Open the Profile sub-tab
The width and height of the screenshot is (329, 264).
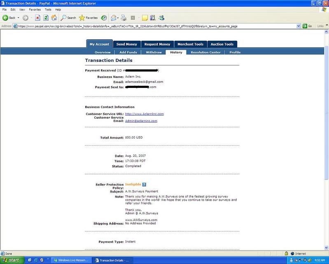tap(235, 52)
